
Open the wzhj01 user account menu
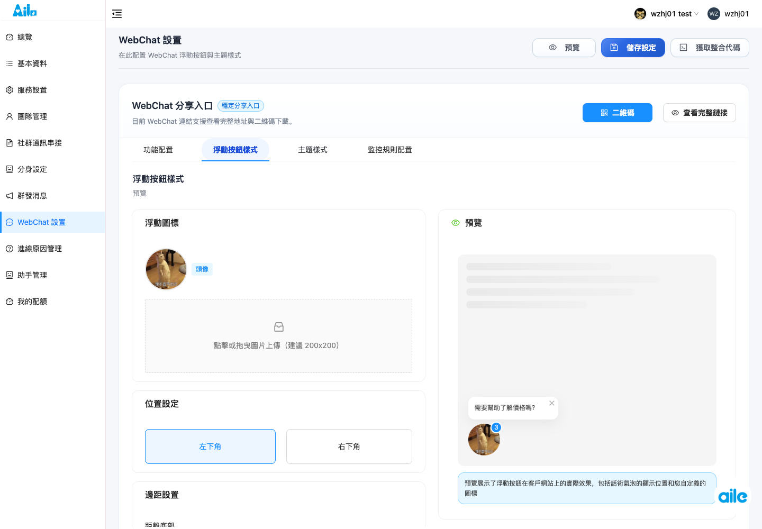coord(728,14)
